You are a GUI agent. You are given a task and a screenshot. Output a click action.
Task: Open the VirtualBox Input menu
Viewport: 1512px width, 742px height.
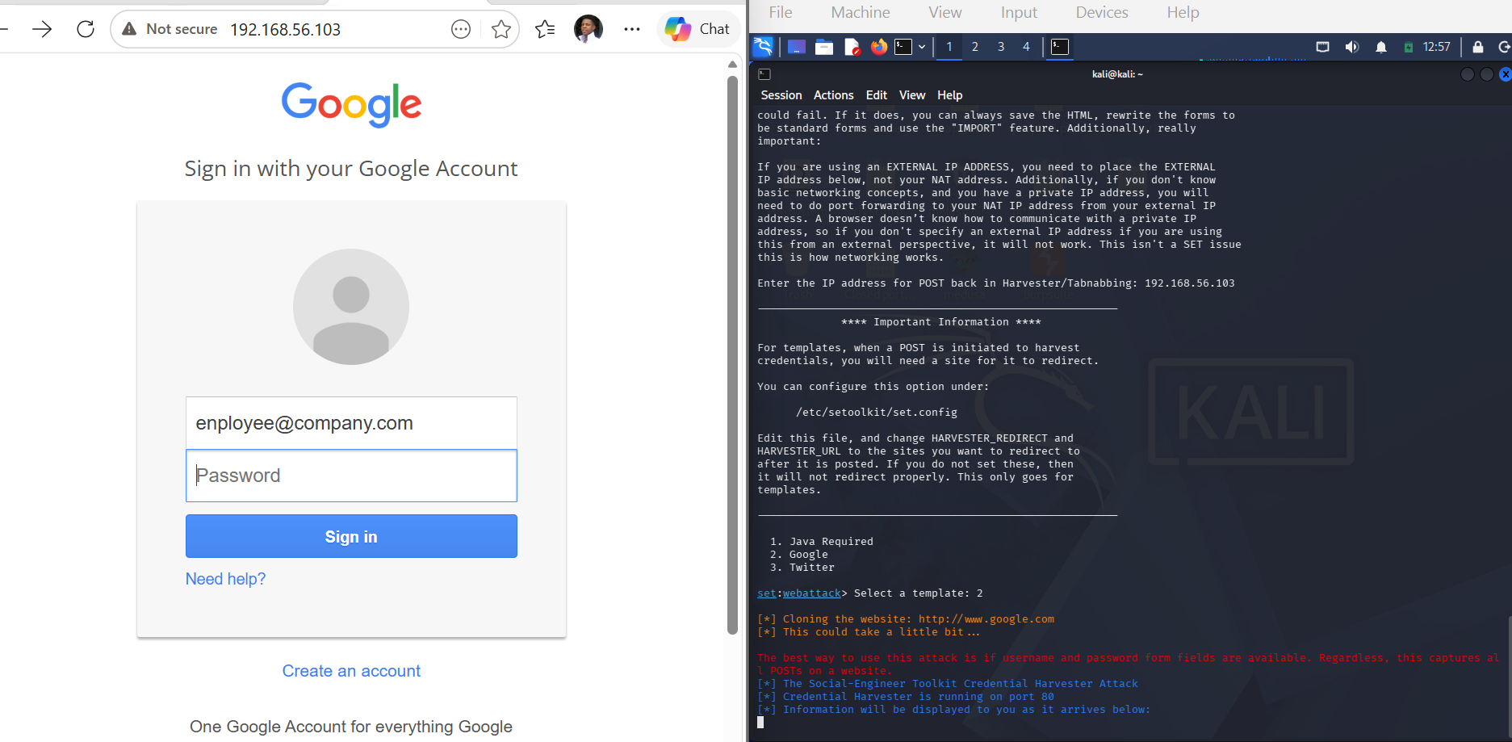click(1019, 12)
